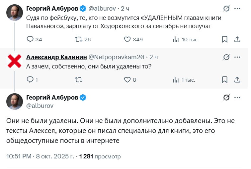Viewport: 251px width, 169px height.
Task: Reply to Albulov's top tweet with 34 comments
Action: click(30, 40)
